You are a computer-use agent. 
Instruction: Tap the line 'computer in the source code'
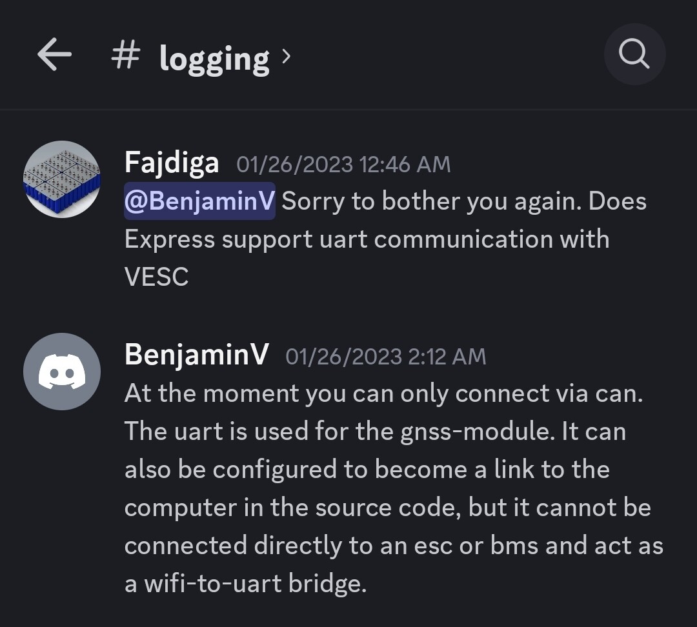pos(387,508)
